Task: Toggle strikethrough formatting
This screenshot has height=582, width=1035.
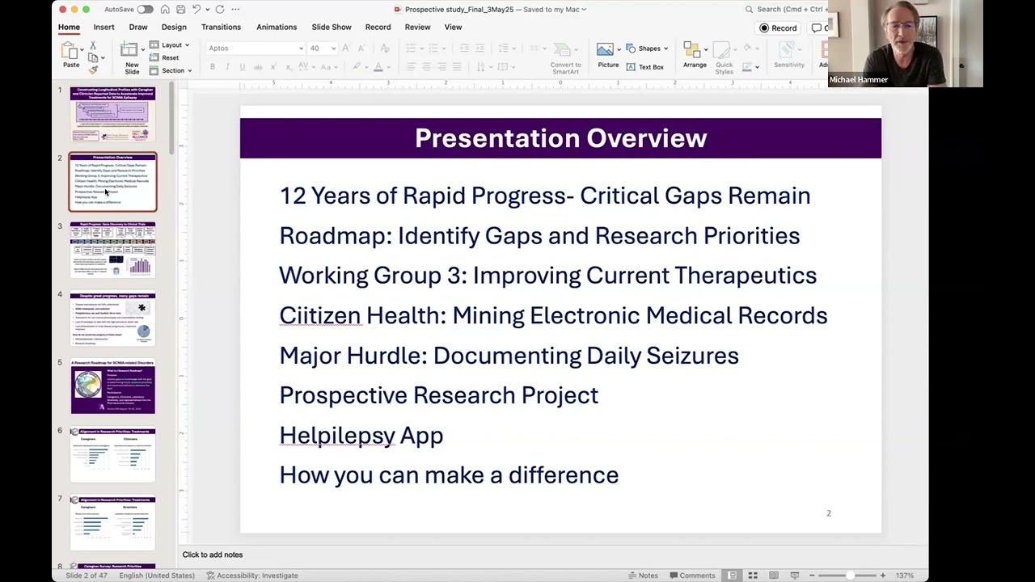Action: (x=258, y=66)
